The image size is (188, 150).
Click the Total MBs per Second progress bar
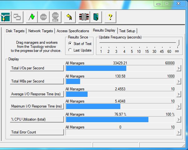click(x=120, y=81)
